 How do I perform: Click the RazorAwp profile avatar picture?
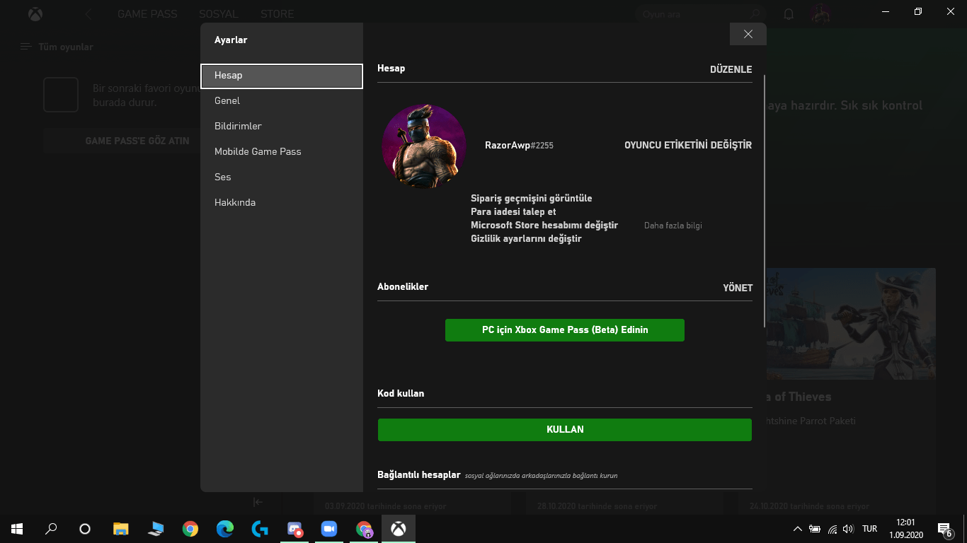tap(424, 146)
